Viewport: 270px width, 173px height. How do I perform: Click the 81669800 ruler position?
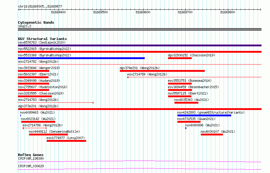[228, 12]
